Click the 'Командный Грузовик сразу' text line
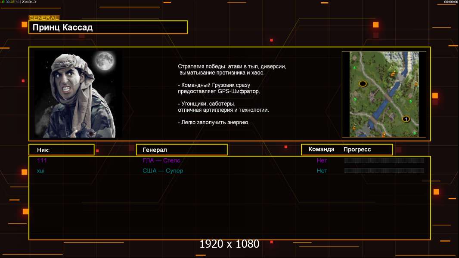 point(214,85)
